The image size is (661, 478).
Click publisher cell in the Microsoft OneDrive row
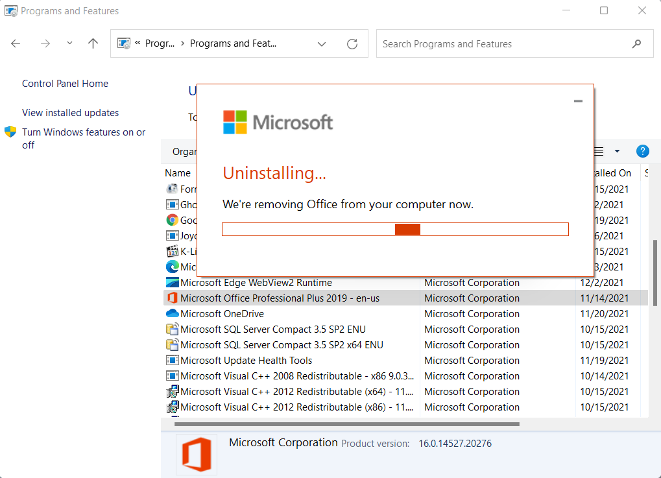(472, 314)
